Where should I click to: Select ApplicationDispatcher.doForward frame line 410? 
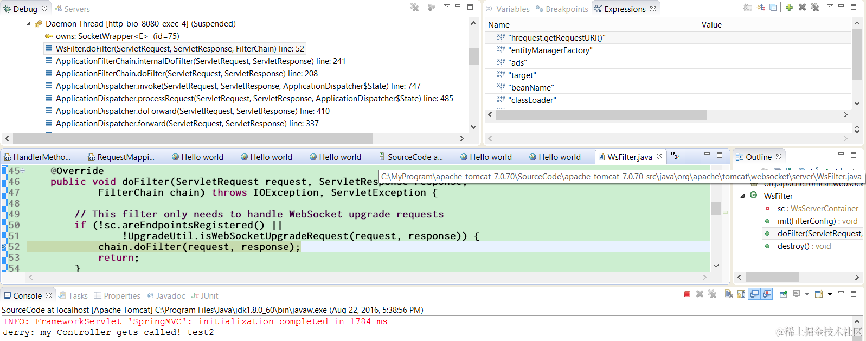[x=188, y=111]
